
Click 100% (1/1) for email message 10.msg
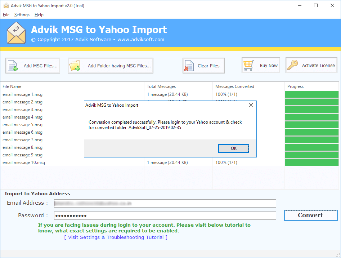(226, 163)
